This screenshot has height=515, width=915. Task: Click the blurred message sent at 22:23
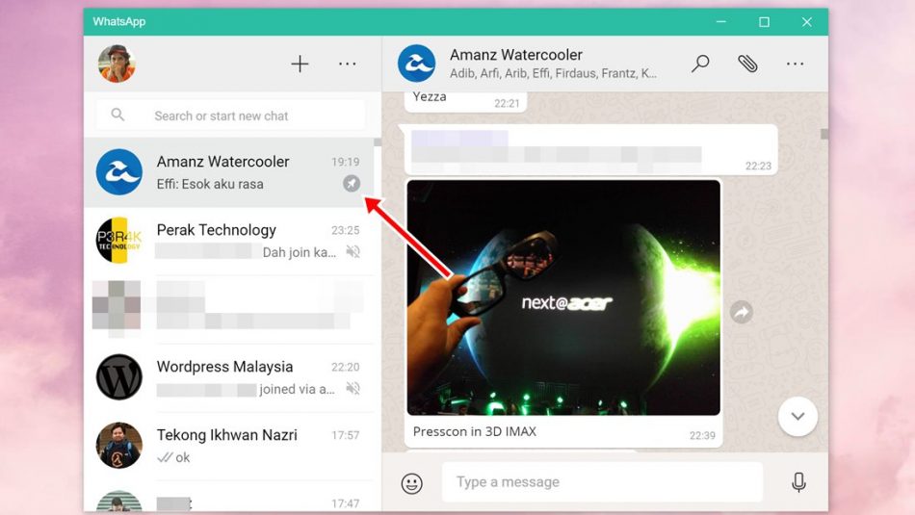pos(591,149)
